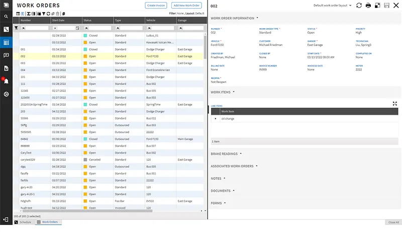Screen dimensions: 402x235
Task: Maximize the line items grid with expand icon
Action: [395, 103]
